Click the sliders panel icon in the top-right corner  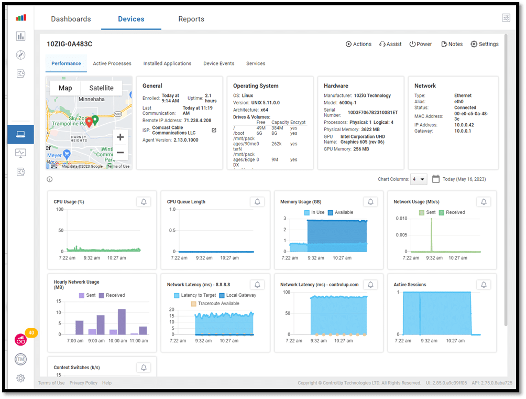[506, 18]
